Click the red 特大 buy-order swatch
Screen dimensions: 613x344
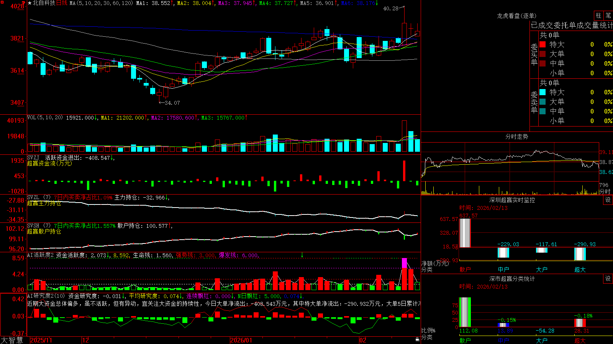pyautogui.click(x=543, y=44)
